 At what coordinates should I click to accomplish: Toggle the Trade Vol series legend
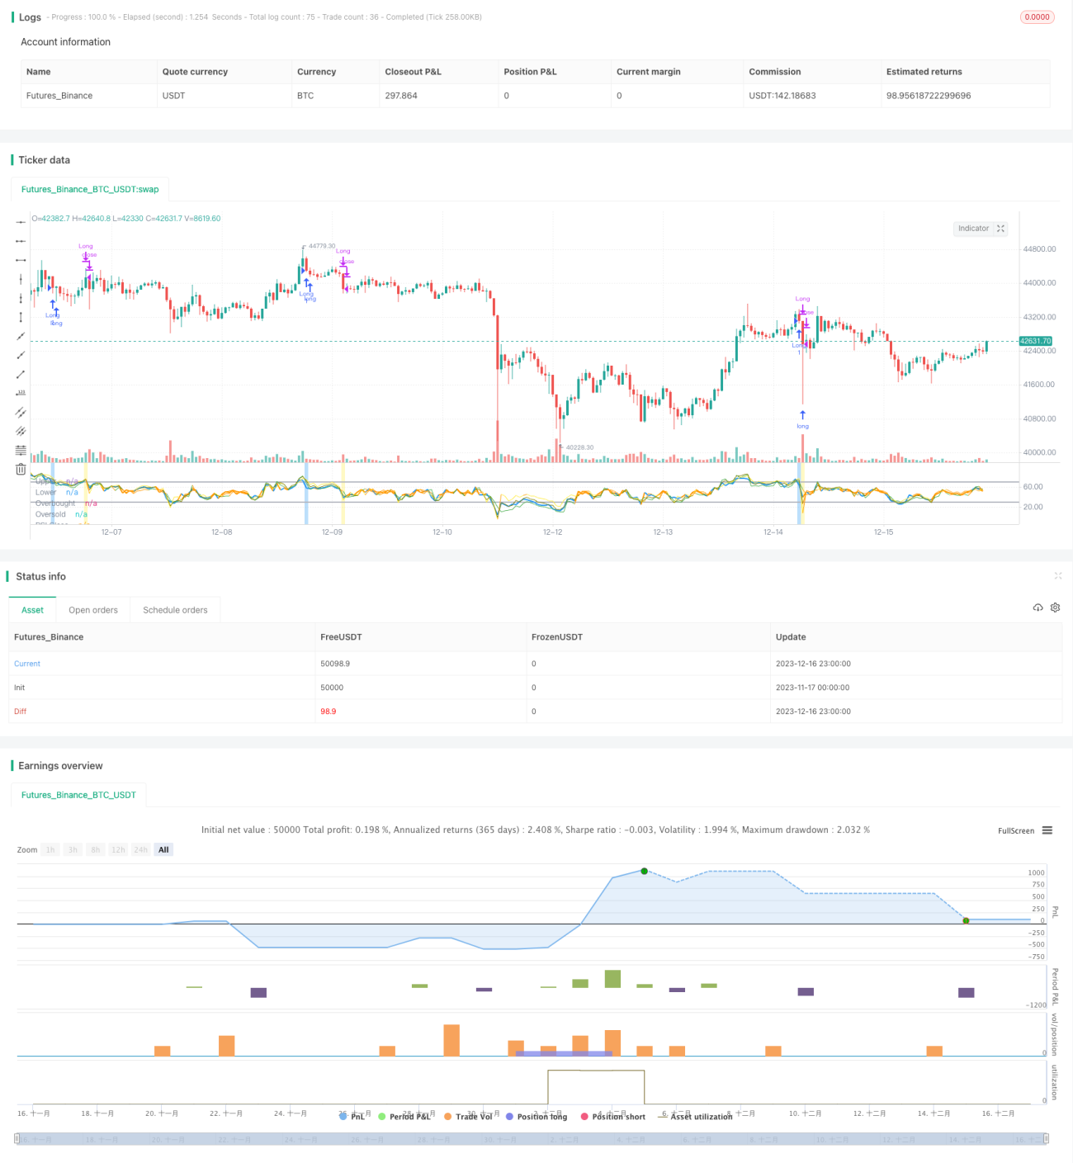coord(468,1117)
